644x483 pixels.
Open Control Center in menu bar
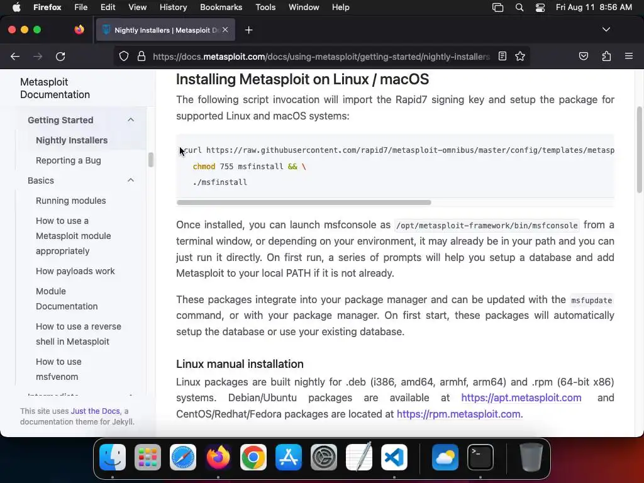point(540,8)
